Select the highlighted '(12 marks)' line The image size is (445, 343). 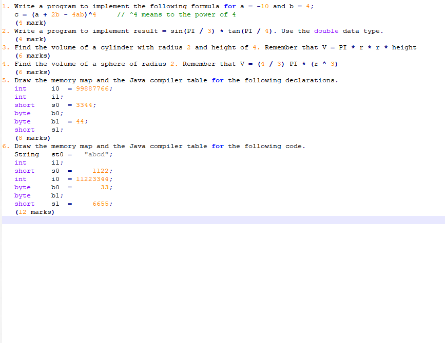(x=34, y=211)
